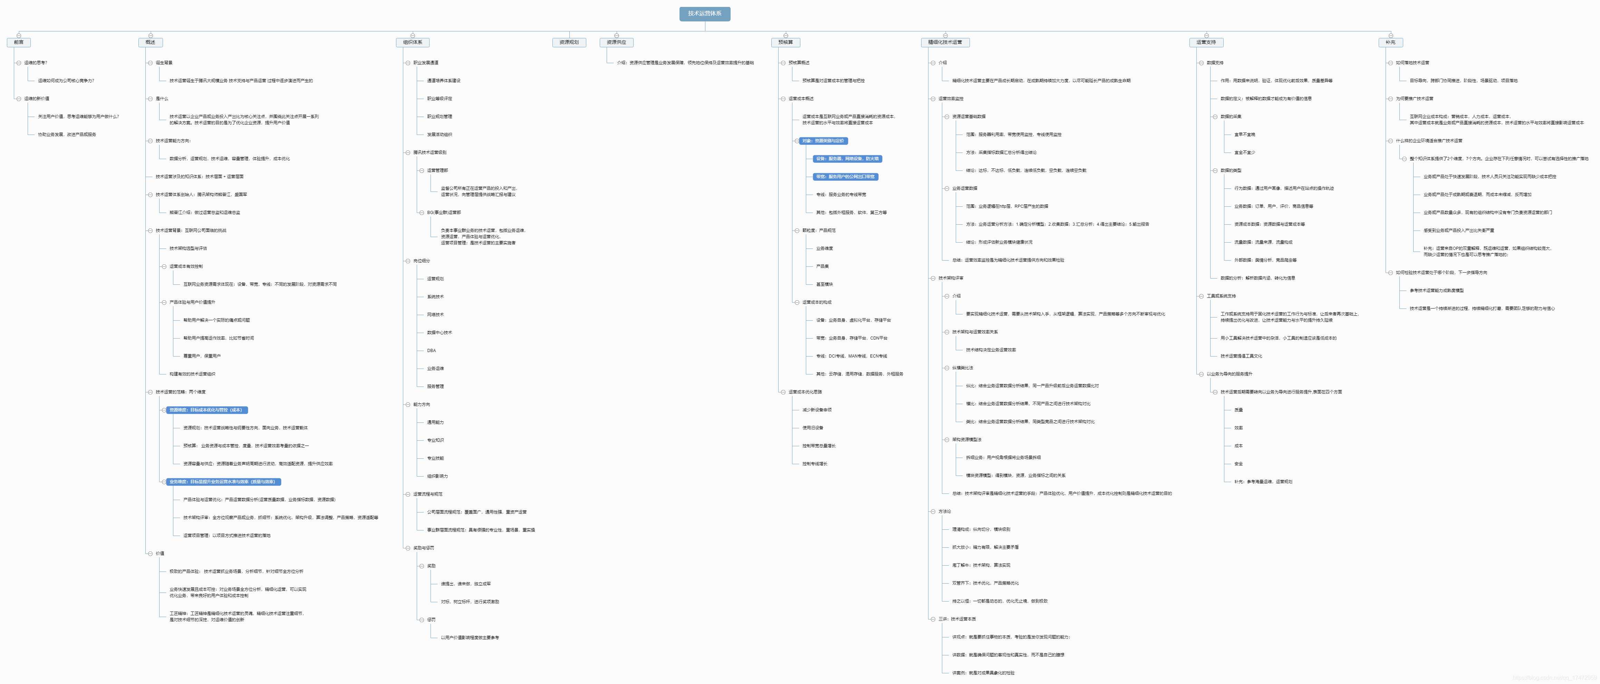
Task: Collapse the 运营成本优化思路 node
Action: pyautogui.click(x=783, y=392)
